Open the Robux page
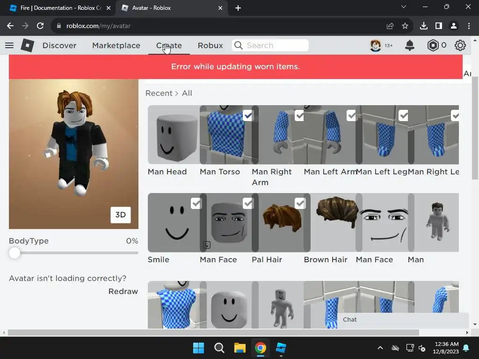Screen dimensions: 479x359 pyautogui.click(x=210, y=45)
